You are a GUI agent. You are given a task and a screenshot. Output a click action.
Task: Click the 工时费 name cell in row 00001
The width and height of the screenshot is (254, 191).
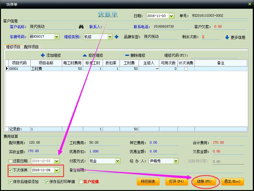point(46,69)
